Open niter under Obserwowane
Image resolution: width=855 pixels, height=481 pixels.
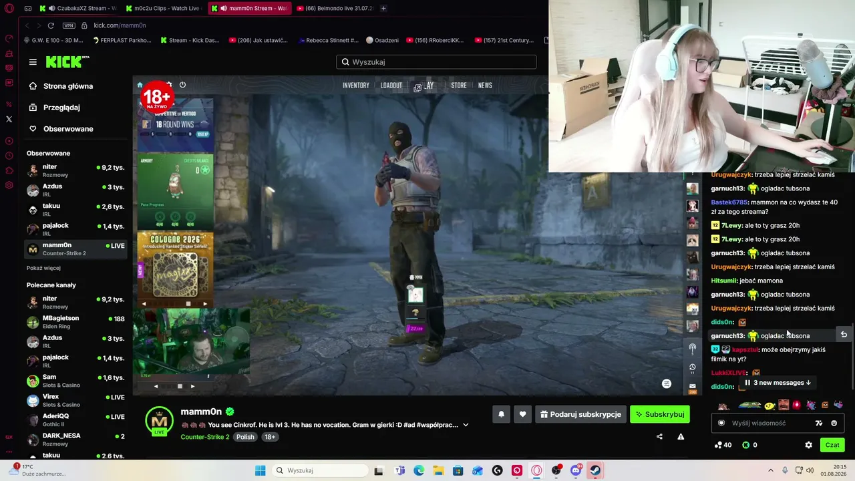click(x=75, y=170)
